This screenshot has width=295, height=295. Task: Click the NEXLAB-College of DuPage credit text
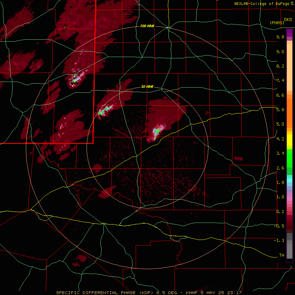(x=262, y=4)
